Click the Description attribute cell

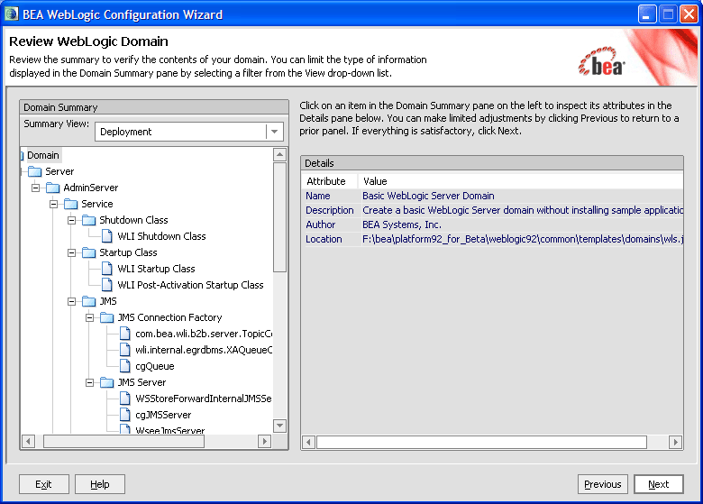[x=330, y=210]
